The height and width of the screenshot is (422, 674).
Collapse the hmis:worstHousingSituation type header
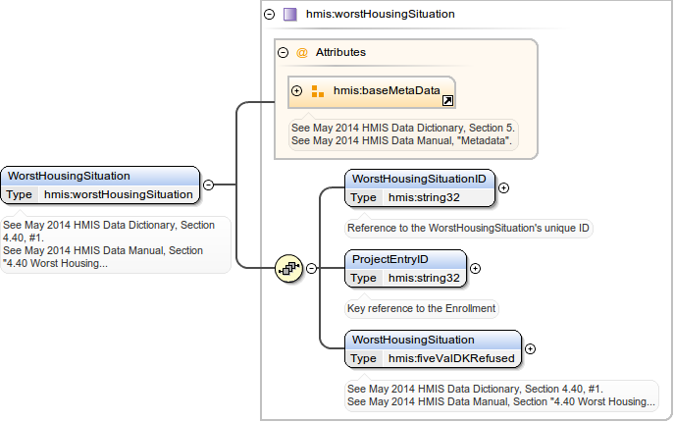point(270,15)
